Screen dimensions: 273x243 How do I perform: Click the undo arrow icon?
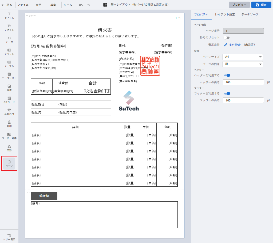coord(81,5)
